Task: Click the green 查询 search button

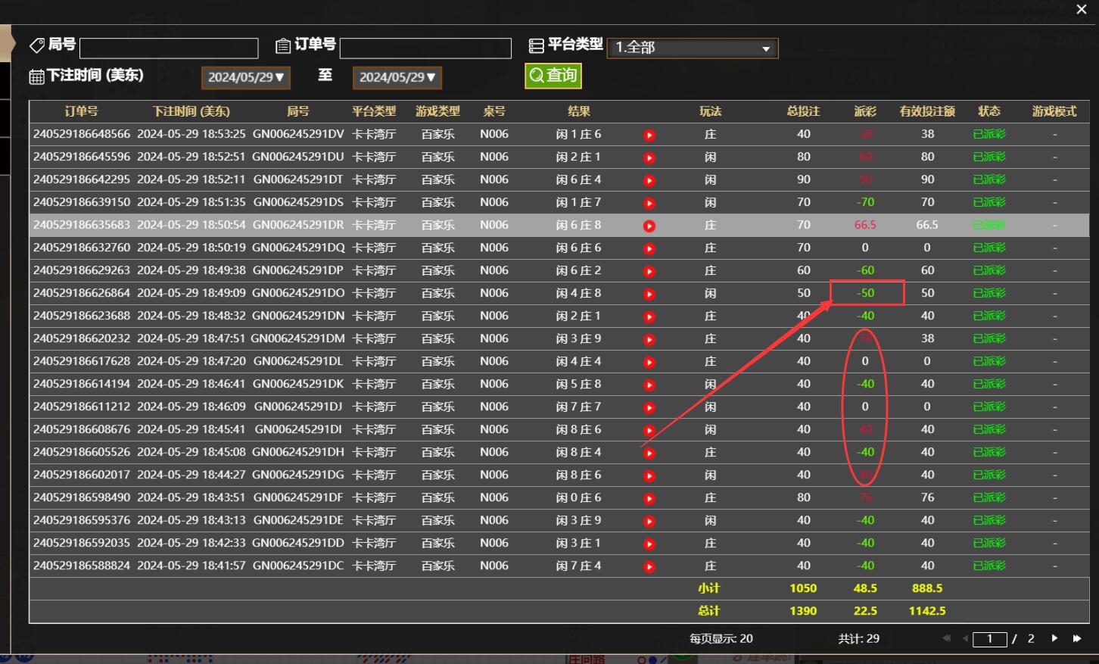Action: 553,76
